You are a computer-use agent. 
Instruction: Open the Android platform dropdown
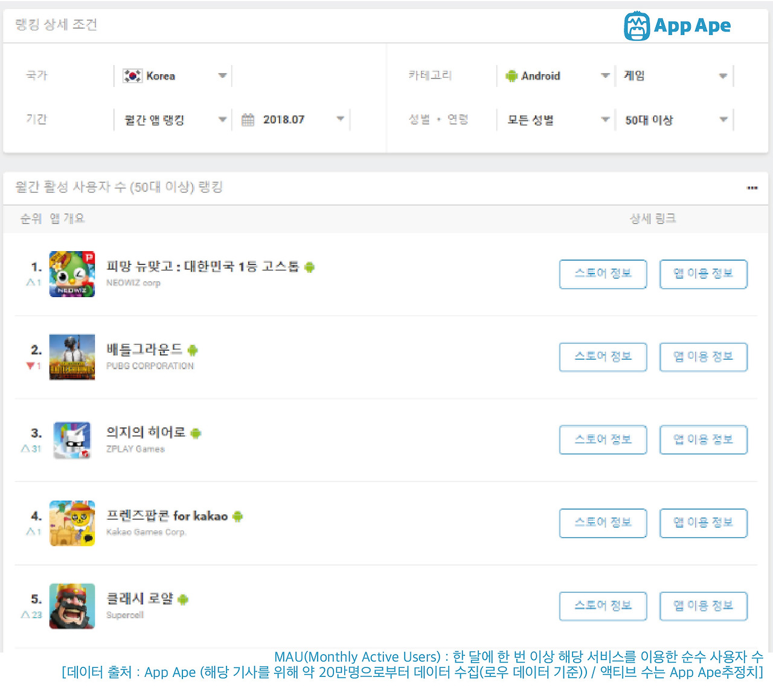[556, 76]
